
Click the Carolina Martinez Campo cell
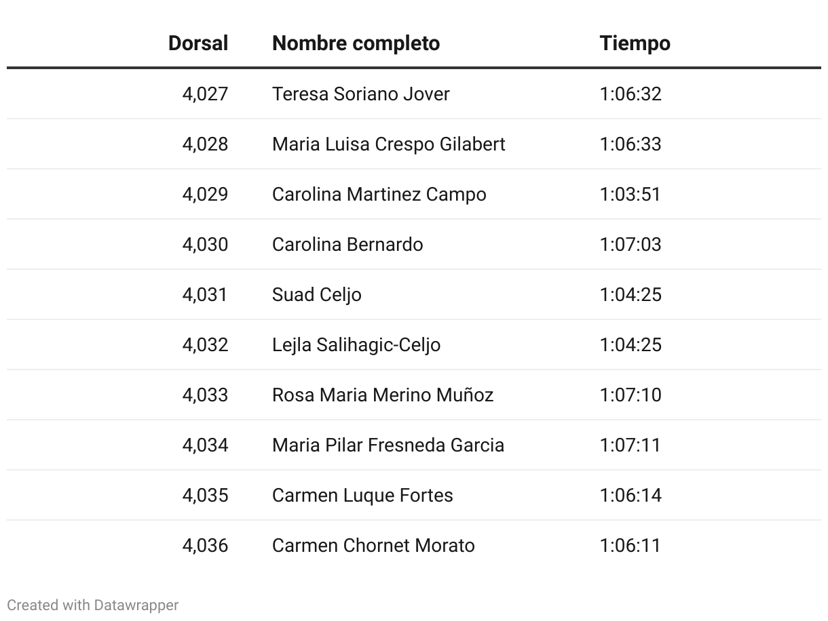(379, 194)
